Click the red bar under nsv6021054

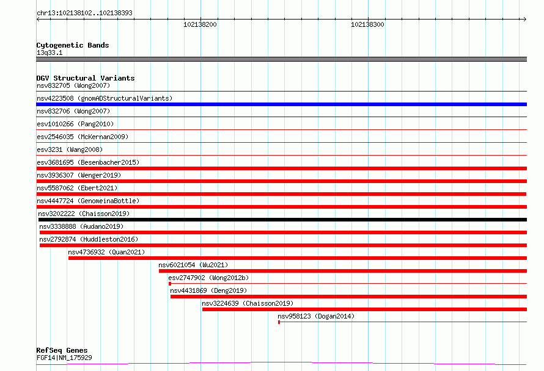(x=343, y=271)
